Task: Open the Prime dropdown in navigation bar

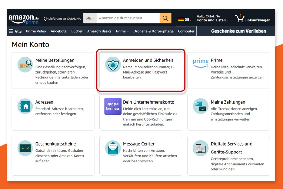Action: [x=122, y=31]
